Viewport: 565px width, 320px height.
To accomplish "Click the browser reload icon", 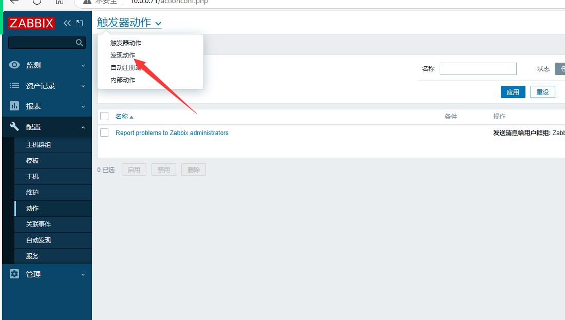I will (x=37, y=2).
